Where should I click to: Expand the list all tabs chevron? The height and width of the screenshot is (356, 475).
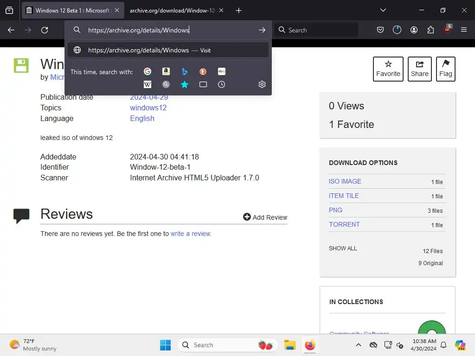pos(383,10)
